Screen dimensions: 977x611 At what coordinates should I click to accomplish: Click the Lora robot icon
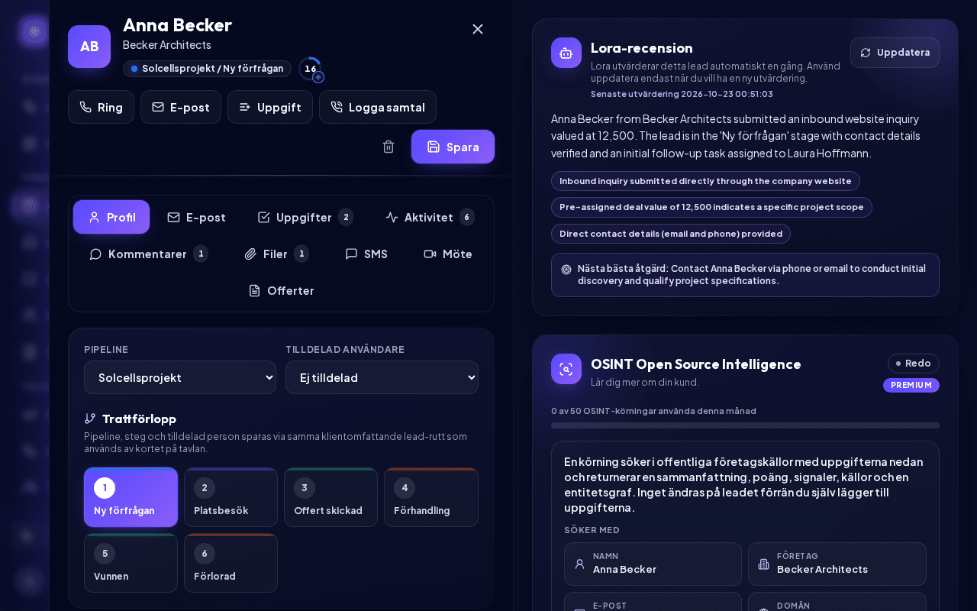(566, 53)
